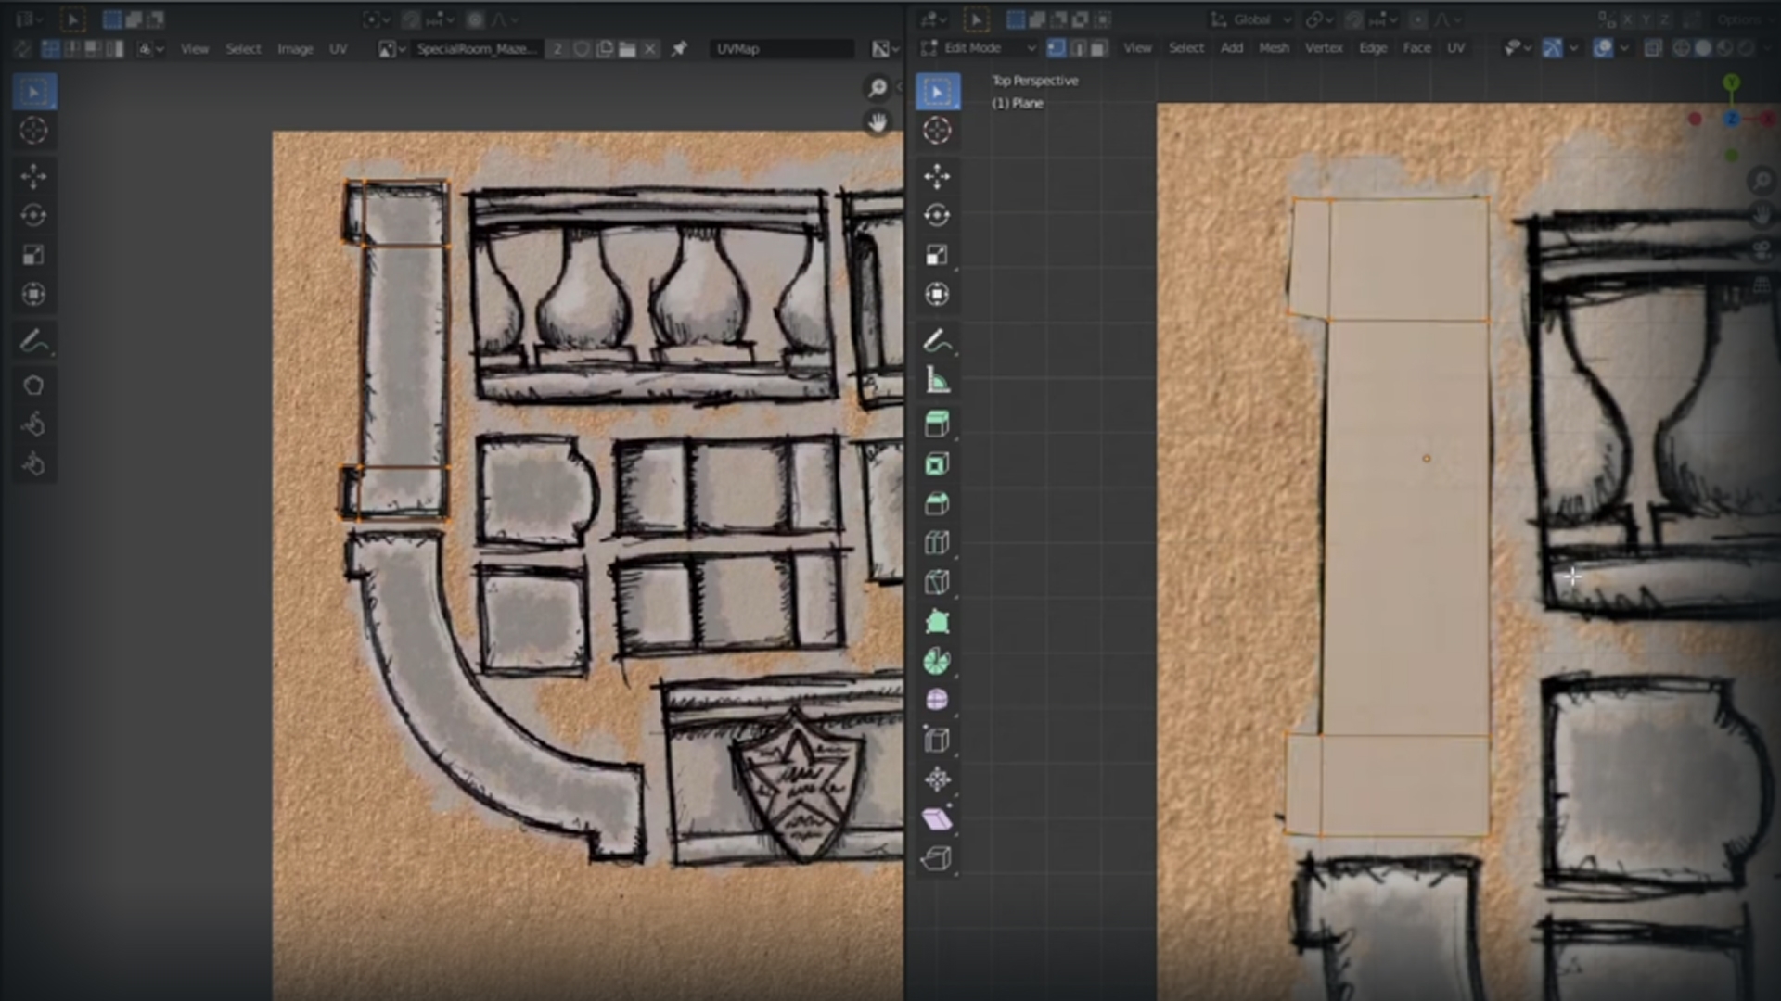Toggle the fake user shield for the image
The height and width of the screenshot is (1001, 1781).
click(x=582, y=49)
